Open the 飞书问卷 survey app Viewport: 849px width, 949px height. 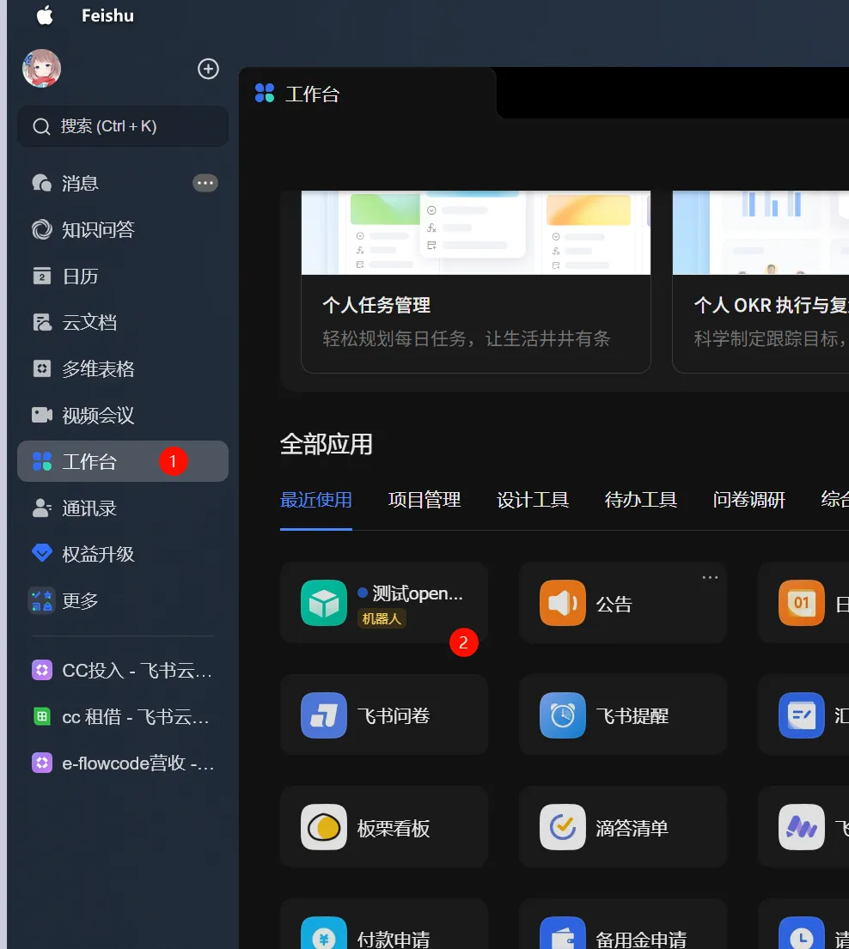(384, 715)
